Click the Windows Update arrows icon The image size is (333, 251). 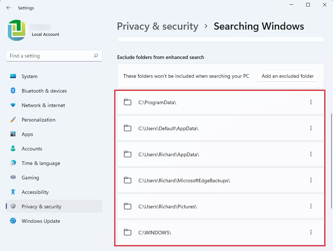point(13,221)
